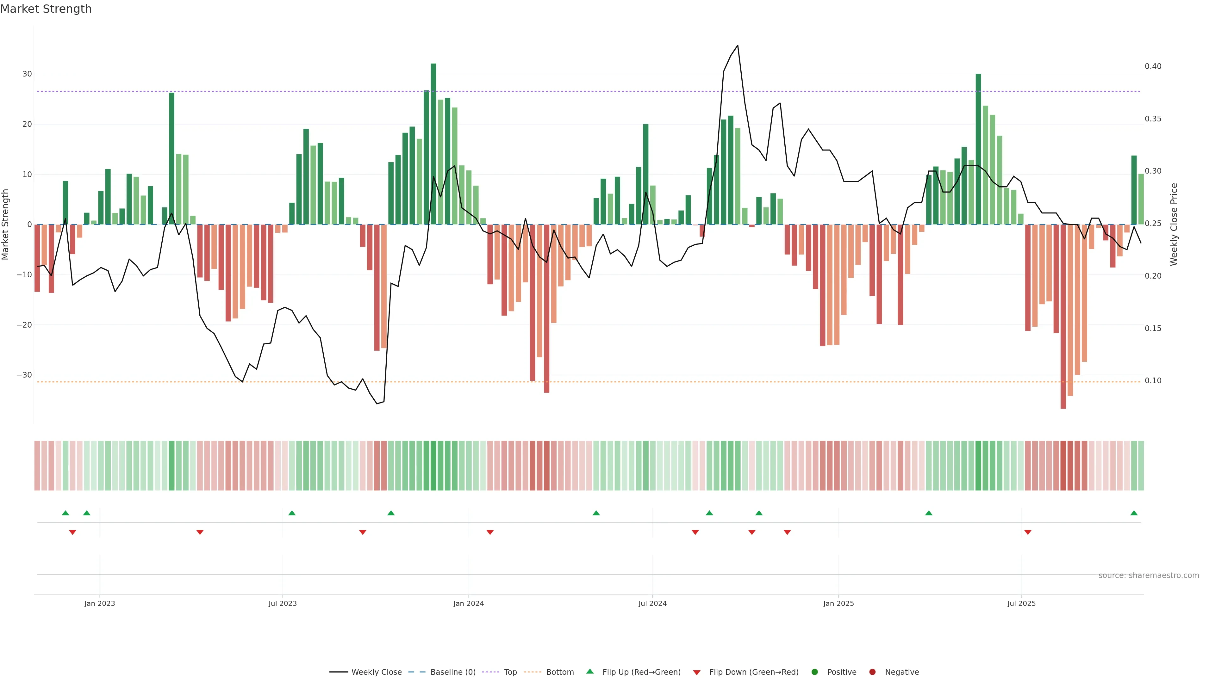Click the red flip-down marker after Jul 2025

[x=1028, y=532]
